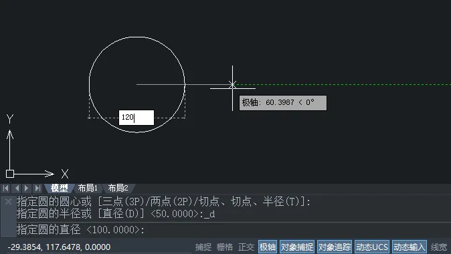Image resolution: width=451 pixels, height=254 pixels.
Task: Open the 布局2 layout tab
Action: [x=118, y=188]
